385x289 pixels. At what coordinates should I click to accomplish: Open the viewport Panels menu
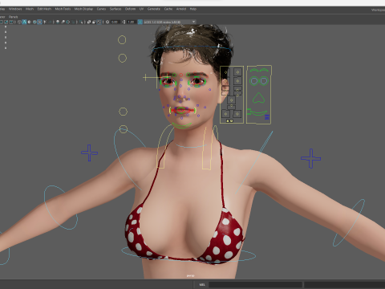(x=13, y=17)
